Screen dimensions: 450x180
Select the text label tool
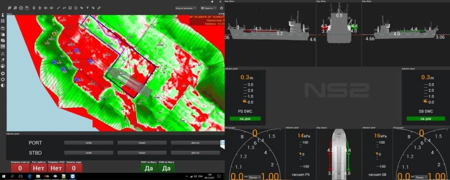(x=87, y=7)
